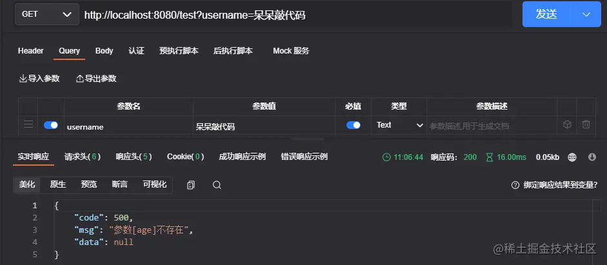Viewport: 607px width, 265px height.
Task: Open the 错误响应示例 tab
Action: [x=304, y=157]
